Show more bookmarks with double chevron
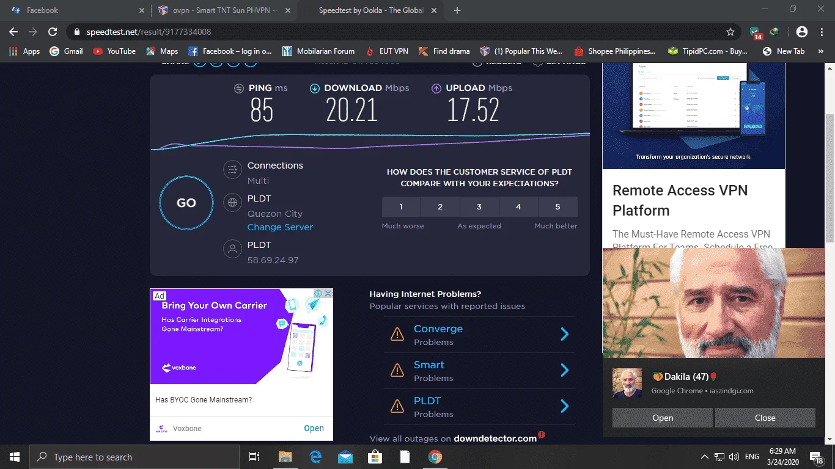The height and width of the screenshot is (469, 835). [x=822, y=51]
